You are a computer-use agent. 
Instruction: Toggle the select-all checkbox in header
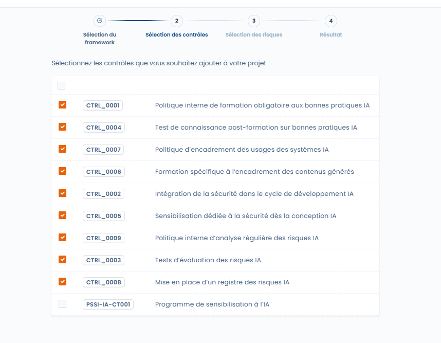click(x=62, y=86)
